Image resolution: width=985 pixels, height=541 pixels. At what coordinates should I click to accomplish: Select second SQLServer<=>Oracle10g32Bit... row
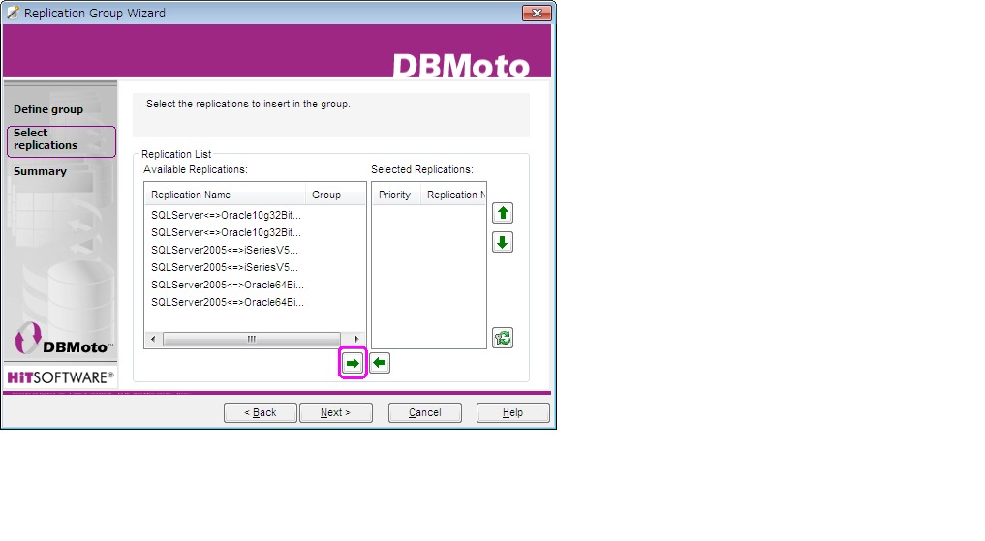(x=226, y=233)
